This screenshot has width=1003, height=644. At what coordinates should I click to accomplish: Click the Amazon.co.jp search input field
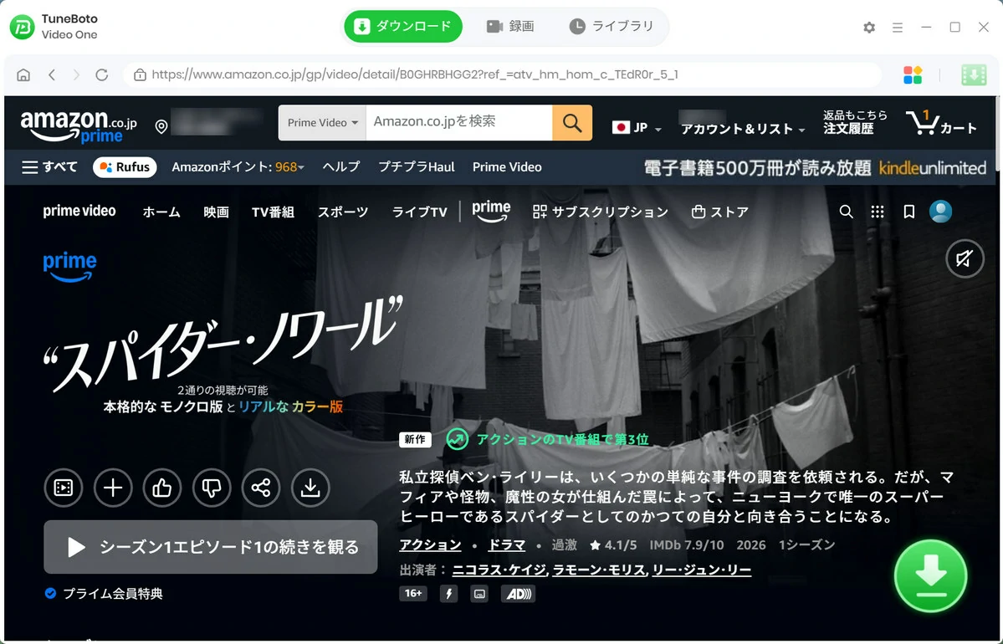pos(458,123)
